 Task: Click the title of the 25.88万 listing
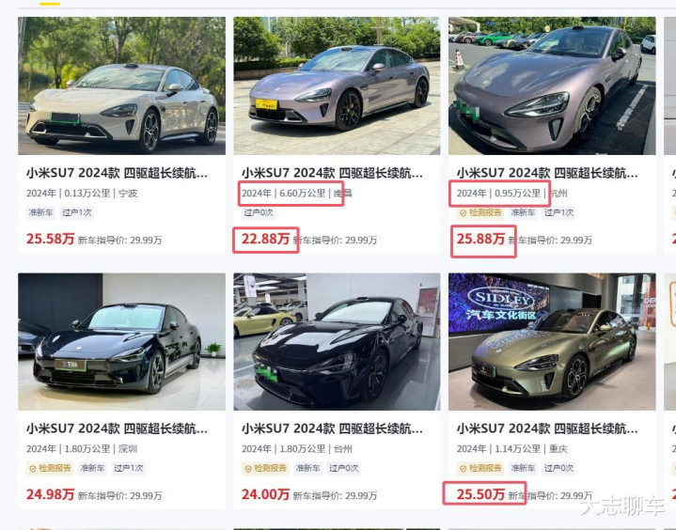[x=547, y=173]
